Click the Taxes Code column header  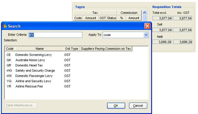coord(78,18)
